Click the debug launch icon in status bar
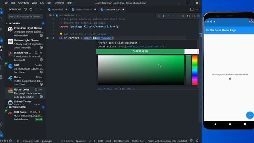Screen dimensions: 254x143 [18, 141]
